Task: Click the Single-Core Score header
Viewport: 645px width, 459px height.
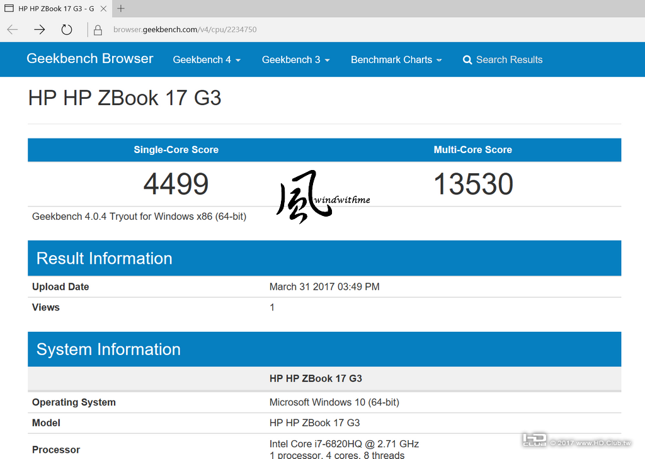Action: click(x=176, y=150)
